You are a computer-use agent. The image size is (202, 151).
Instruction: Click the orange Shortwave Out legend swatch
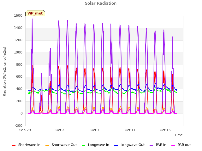(47, 145)
